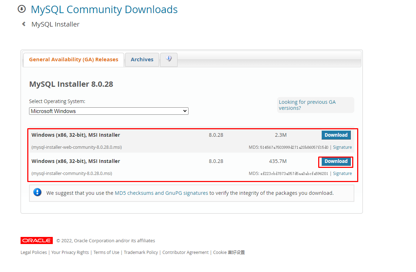This screenshot has height=272, width=416.
Task: Click the download circle icon beside page title
Action: point(22,9)
